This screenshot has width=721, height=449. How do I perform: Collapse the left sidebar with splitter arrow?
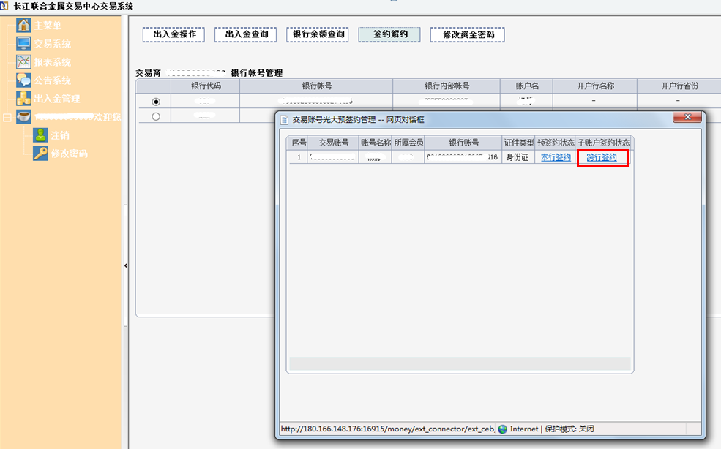[x=125, y=265]
